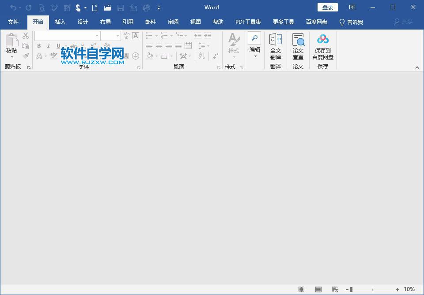
Task: Switch to Read Mode in status bar
Action: [x=302, y=289]
